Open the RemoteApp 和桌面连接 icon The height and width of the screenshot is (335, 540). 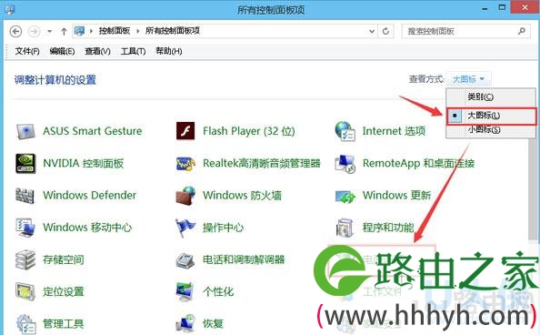(x=345, y=164)
